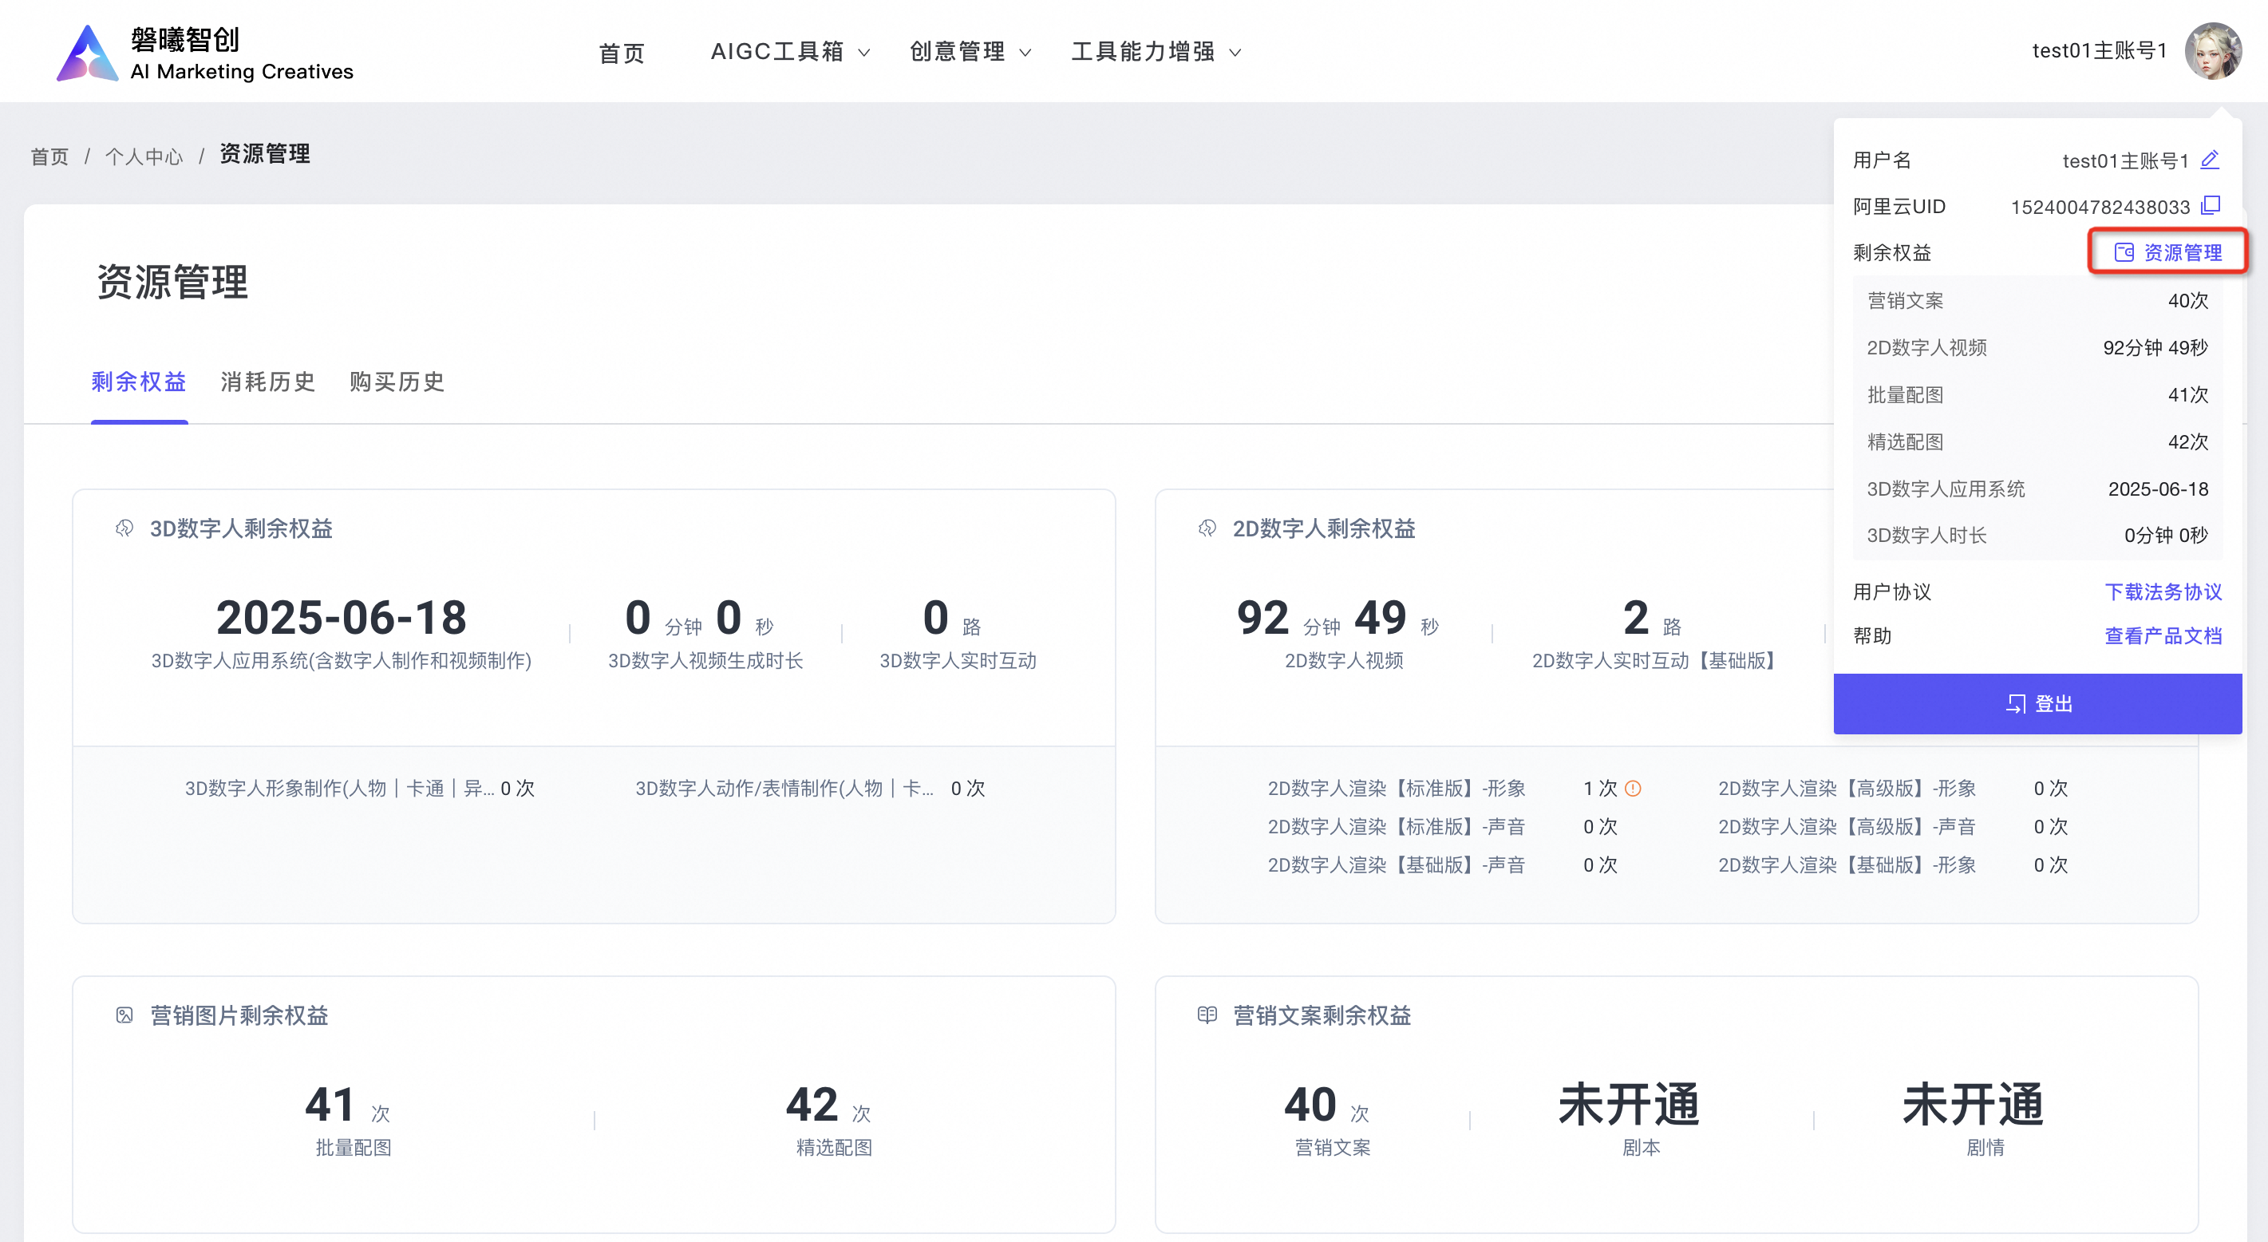The image size is (2268, 1242).
Task: Click the orange info icon beside 1 次
Action: 1634,789
